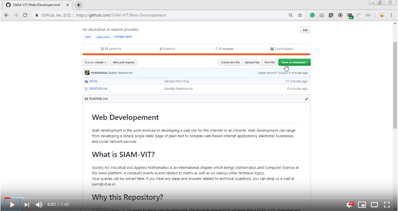Open Chrome's three-dot menu
Image resolution: width=398 pixels, height=211 pixels.
(391, 15)
